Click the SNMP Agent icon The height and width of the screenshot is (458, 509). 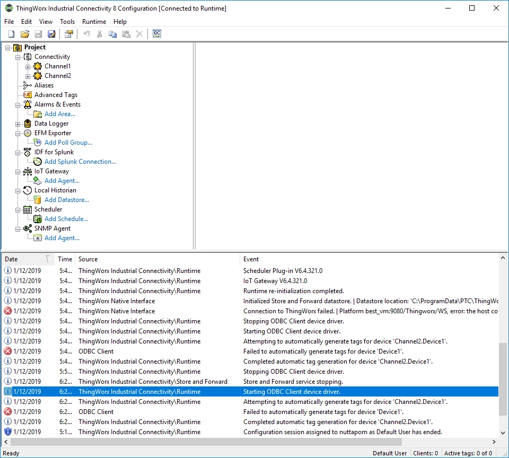coord(28,228)
